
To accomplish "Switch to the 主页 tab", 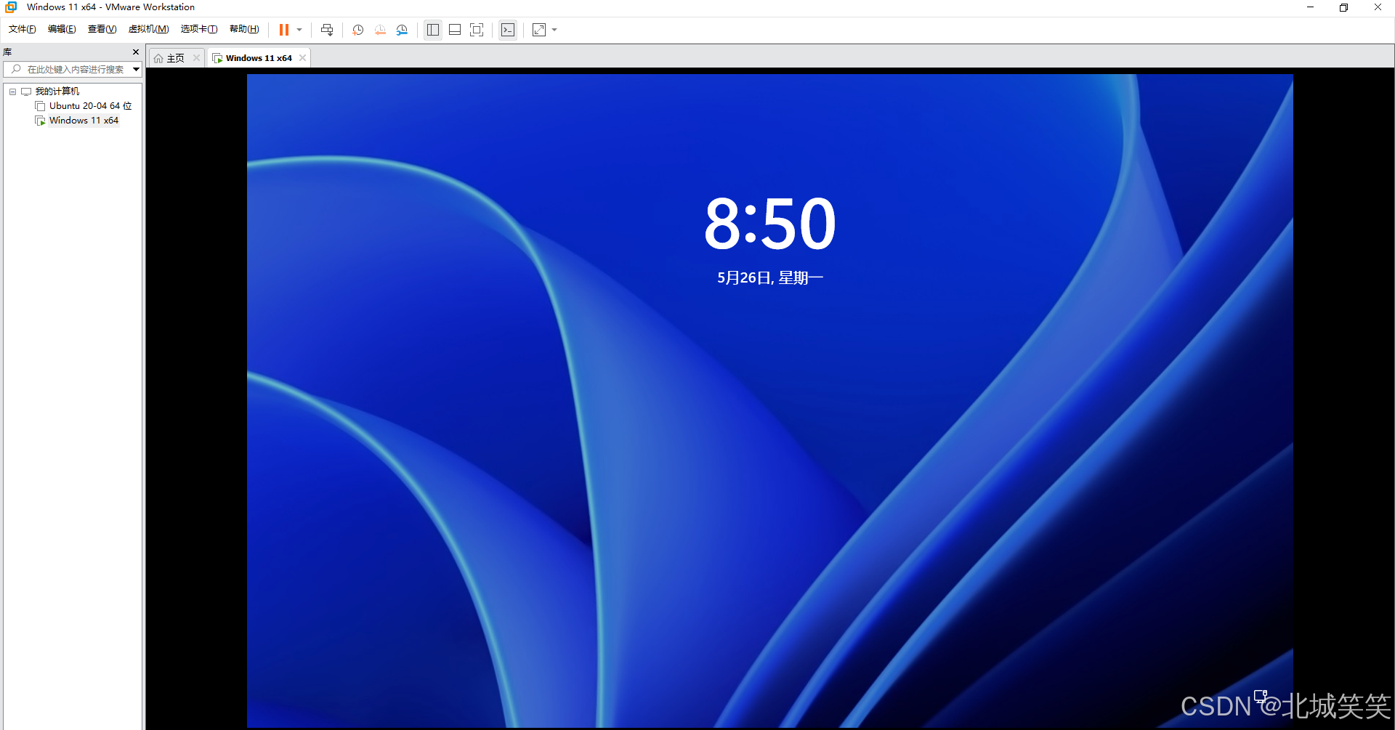I will tap(176, 58).
